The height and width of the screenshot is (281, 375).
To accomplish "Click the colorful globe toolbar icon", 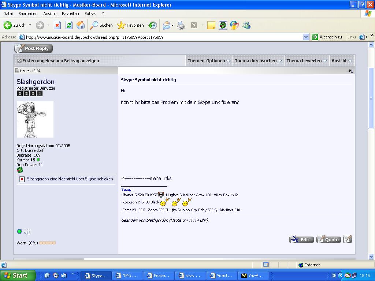I will coord(234,25).
